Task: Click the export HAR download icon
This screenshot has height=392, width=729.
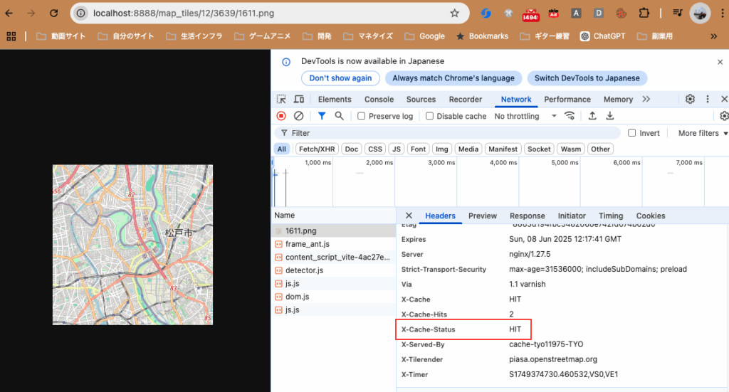Action: 610,116
